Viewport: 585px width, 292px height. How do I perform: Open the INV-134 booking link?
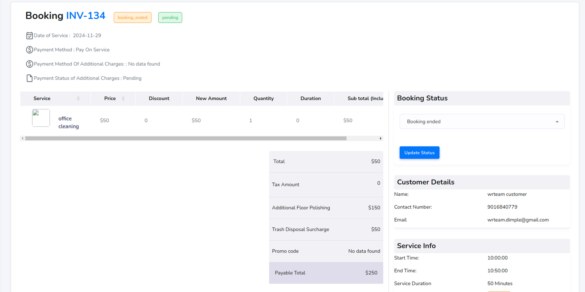(x=86, y=16)
